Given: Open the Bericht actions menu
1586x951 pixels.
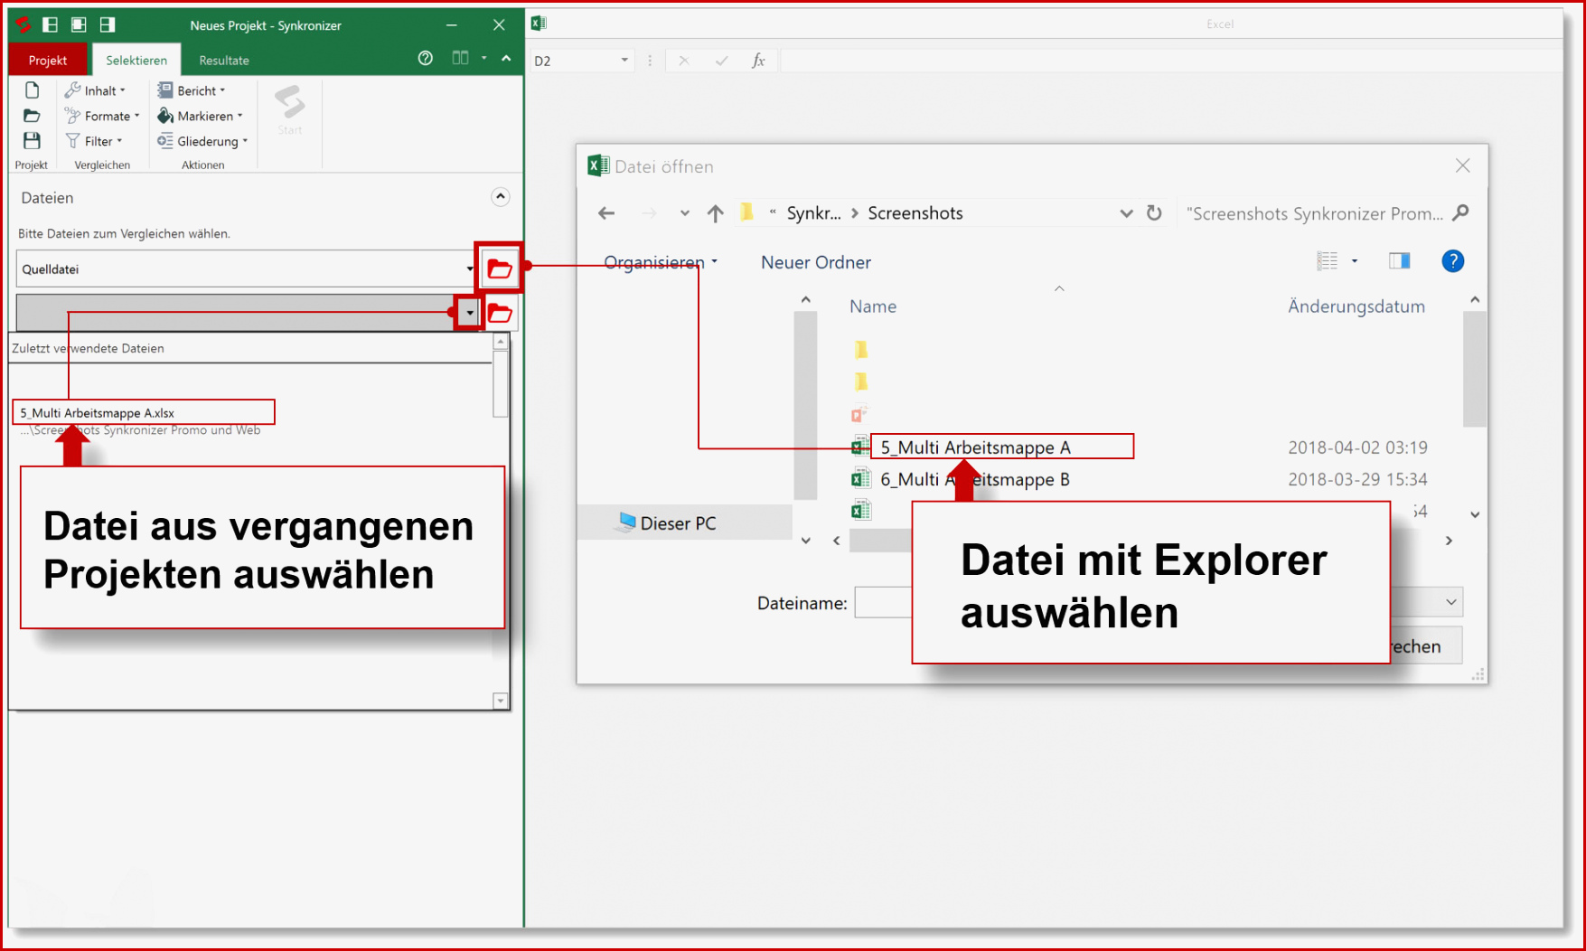Looking at the screenshot, I should [191, 90].
